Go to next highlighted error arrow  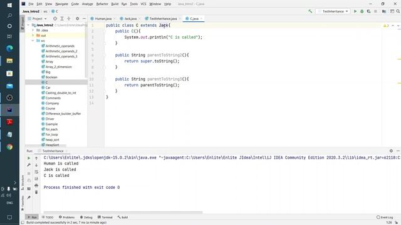tap(398, 26)
